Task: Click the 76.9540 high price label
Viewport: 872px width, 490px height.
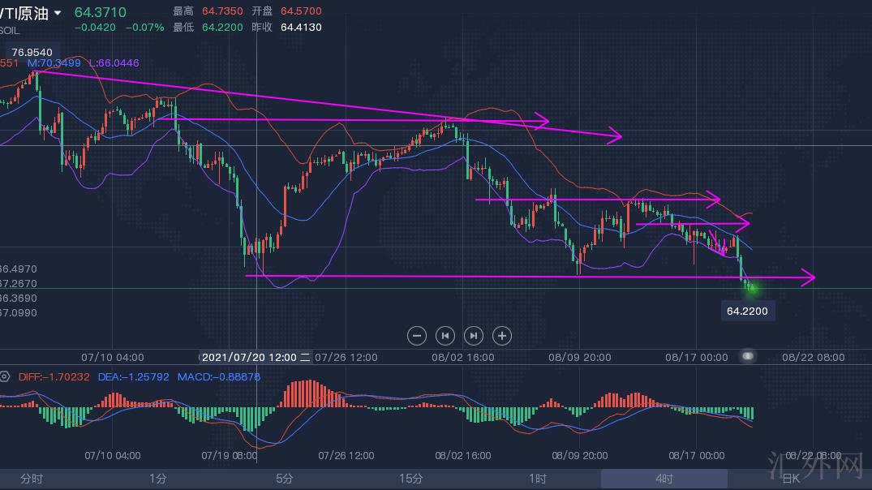Action: click(32, 53)
